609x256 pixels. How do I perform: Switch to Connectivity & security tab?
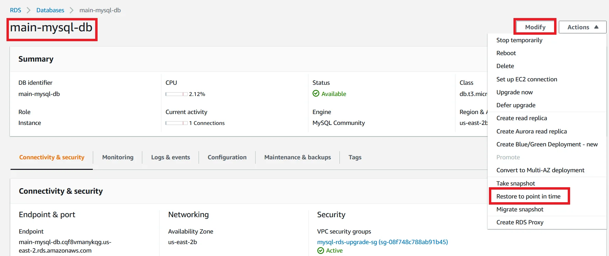click(x=52, y=157)
